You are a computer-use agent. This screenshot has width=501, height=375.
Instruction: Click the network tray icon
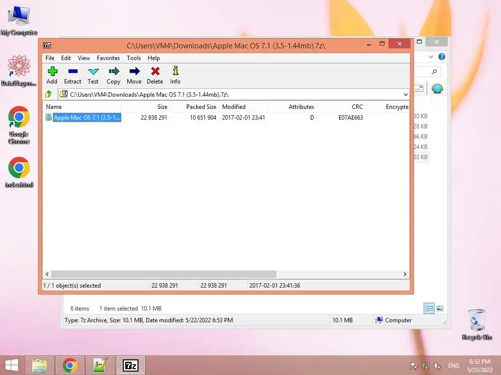(x=426, y=366)
